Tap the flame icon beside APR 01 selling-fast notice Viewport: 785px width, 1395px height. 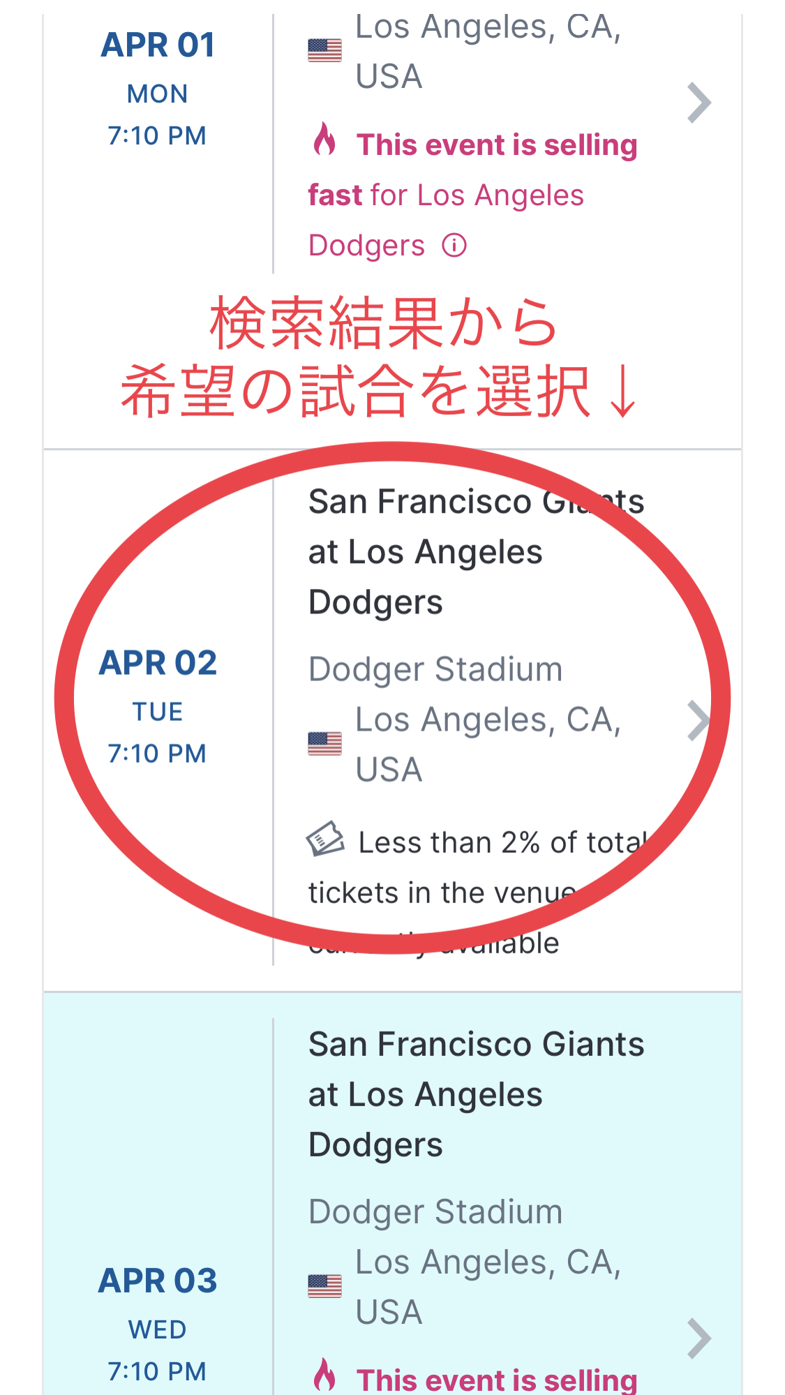click(324, 144)
